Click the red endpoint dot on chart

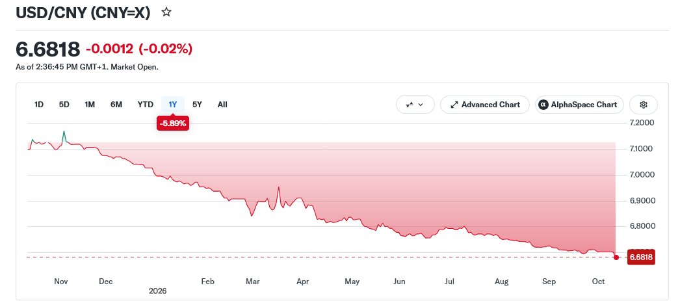(x=616, y=257)
